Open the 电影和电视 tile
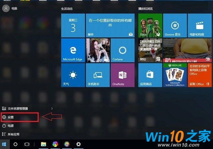The image size is (213, 149). 200,26
